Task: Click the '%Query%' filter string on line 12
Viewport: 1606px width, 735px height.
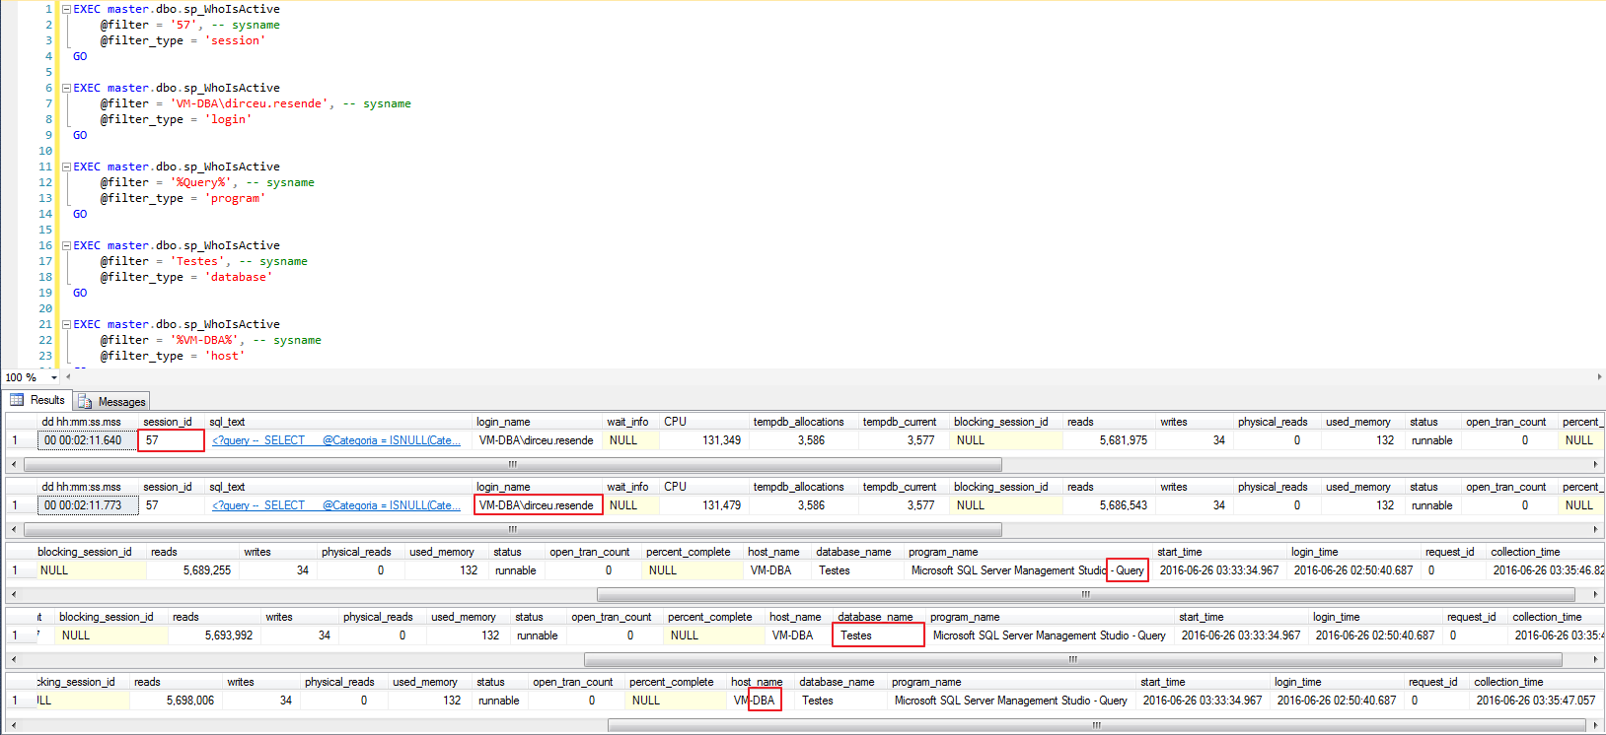Action: [x=201, y=182]
